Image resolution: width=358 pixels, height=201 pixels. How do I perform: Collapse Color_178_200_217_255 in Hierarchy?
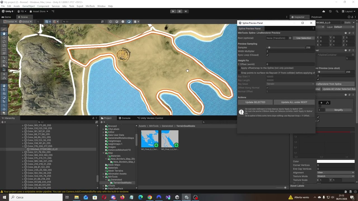23,146
